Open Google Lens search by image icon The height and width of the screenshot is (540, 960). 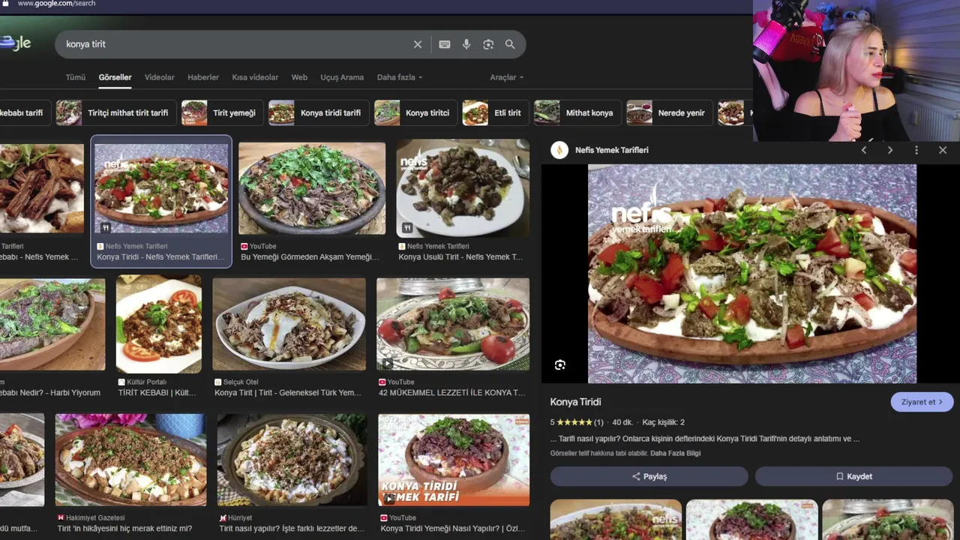pos(488,44)
